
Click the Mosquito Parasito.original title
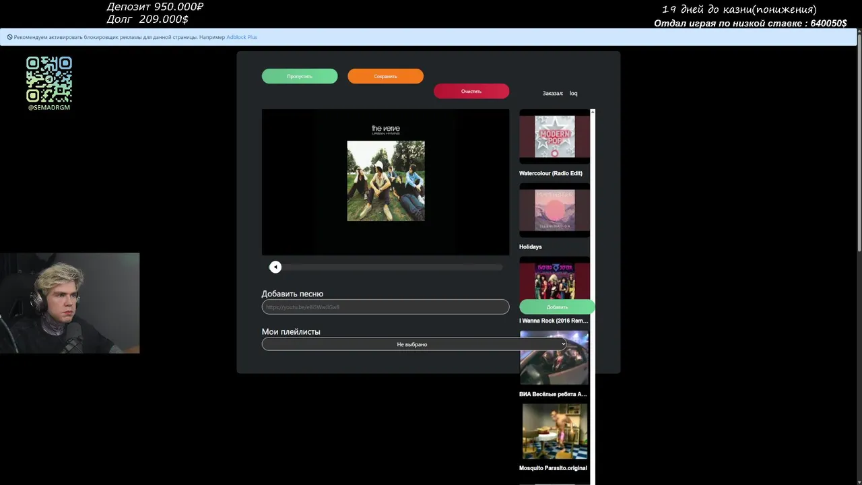click(553, 467)
